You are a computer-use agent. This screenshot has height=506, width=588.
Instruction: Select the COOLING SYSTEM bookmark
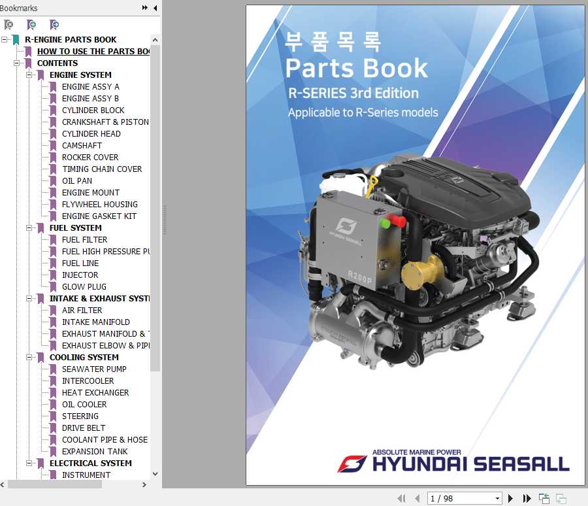pos(84,358)
